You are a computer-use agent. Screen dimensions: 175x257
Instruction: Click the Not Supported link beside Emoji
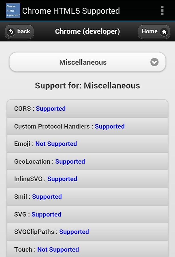[x=56, y=144]
